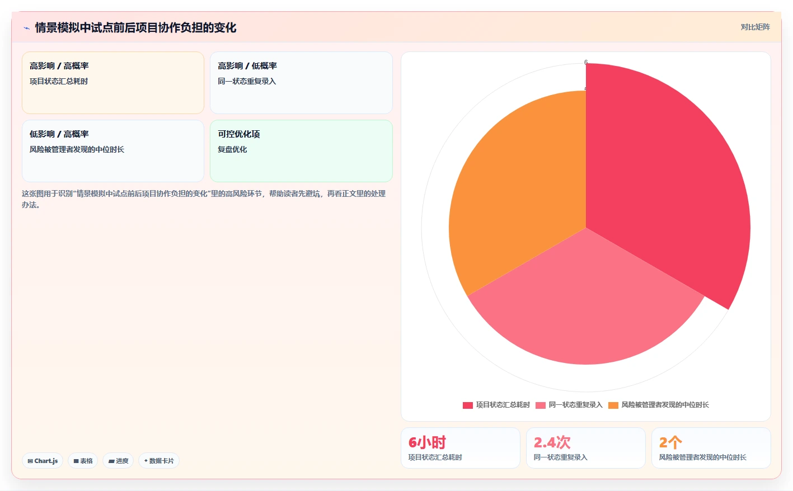Click the 进度 tag chip

click(118, 461)
